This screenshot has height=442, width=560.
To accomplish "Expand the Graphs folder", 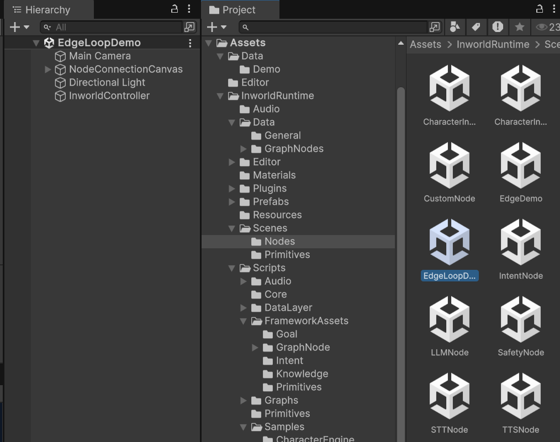I will point(243,400).
